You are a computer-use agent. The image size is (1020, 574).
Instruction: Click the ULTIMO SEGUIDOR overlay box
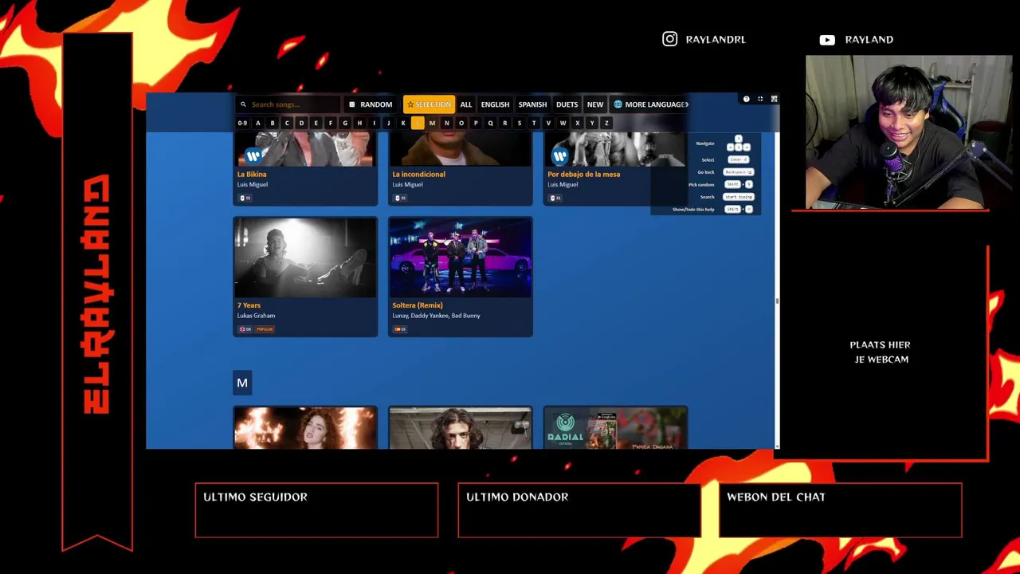(316, 510)
